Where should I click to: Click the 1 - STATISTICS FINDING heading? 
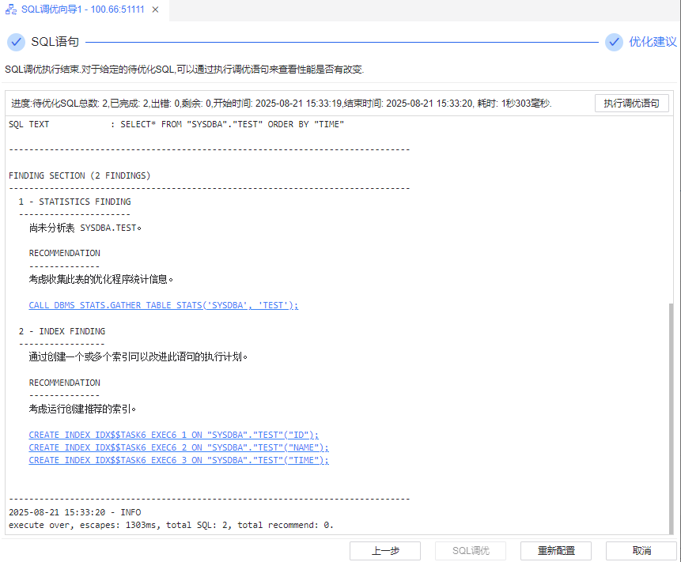(x=74, y=202)
